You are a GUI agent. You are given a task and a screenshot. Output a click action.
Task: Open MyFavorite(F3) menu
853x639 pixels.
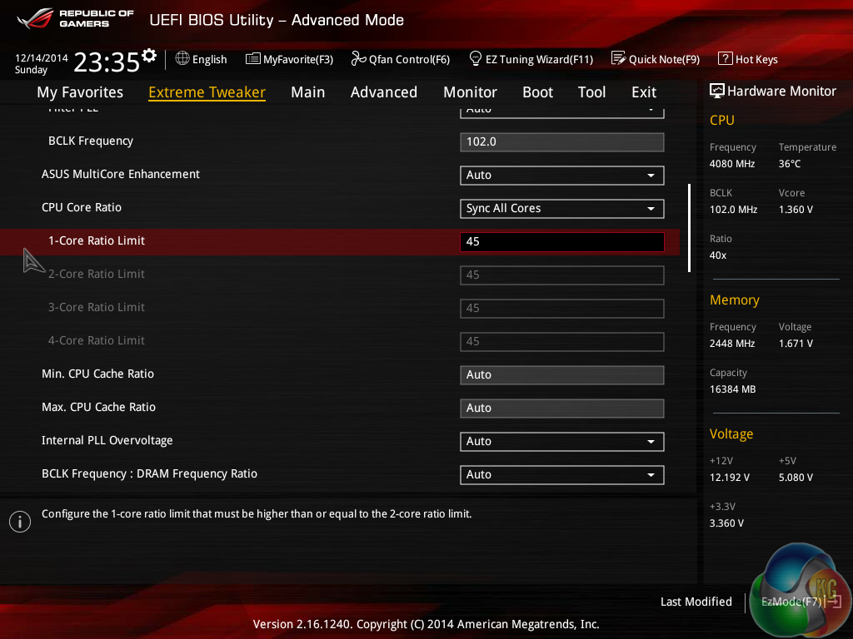point(297,59)
